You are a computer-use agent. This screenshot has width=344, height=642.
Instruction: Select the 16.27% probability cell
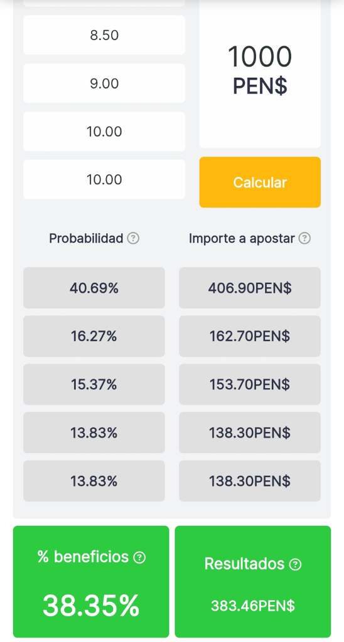[x=94, y=337]
